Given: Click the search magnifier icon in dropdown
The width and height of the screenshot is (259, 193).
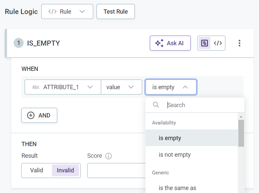Looking at the screenshot, I should (156, 105).
